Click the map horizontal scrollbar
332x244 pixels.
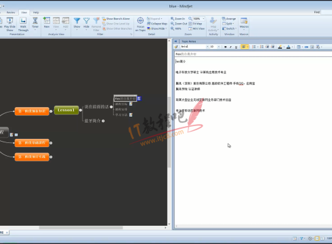coord(81,228)
